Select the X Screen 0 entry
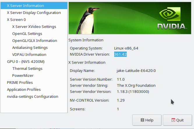Screen dimensions: 194x129 tap(16, 20)
